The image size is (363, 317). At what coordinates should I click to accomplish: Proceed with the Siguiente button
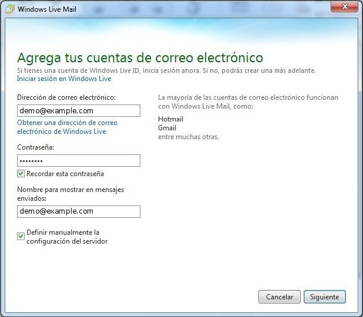[x=324, y=297]
